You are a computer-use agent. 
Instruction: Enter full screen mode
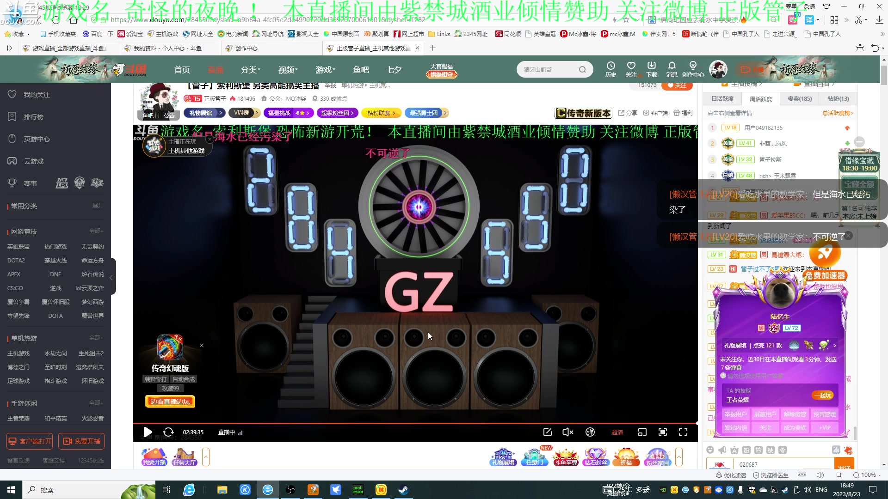tap(683, 432)
